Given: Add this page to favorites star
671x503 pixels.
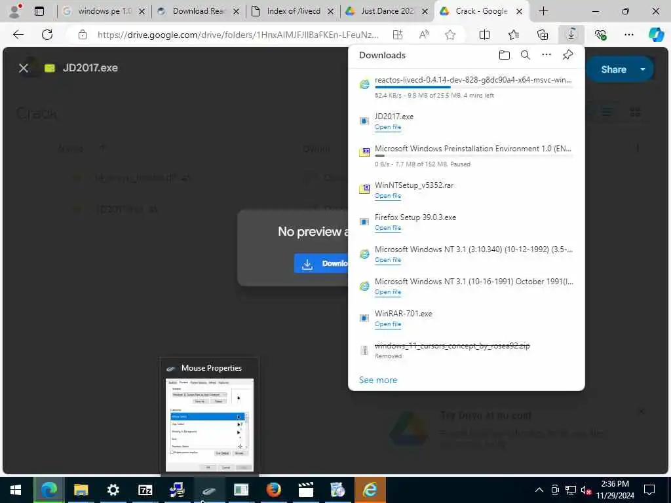Looking at the screenshot, I should click(450, 35).
